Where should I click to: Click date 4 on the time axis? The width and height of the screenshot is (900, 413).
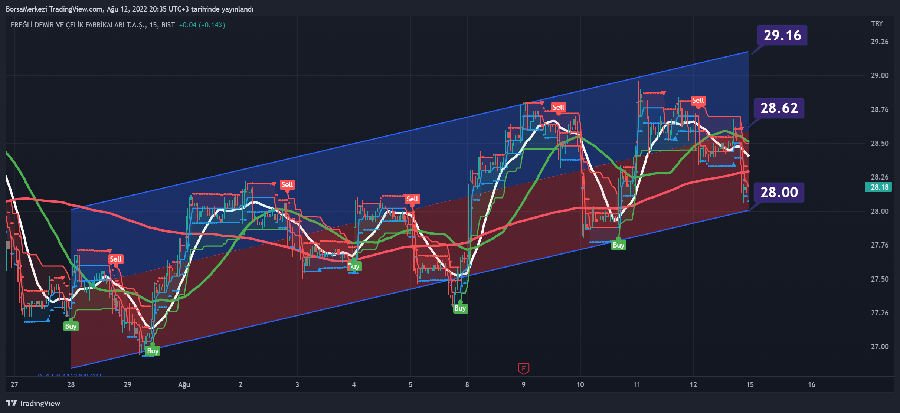click(x=354, y=384)
